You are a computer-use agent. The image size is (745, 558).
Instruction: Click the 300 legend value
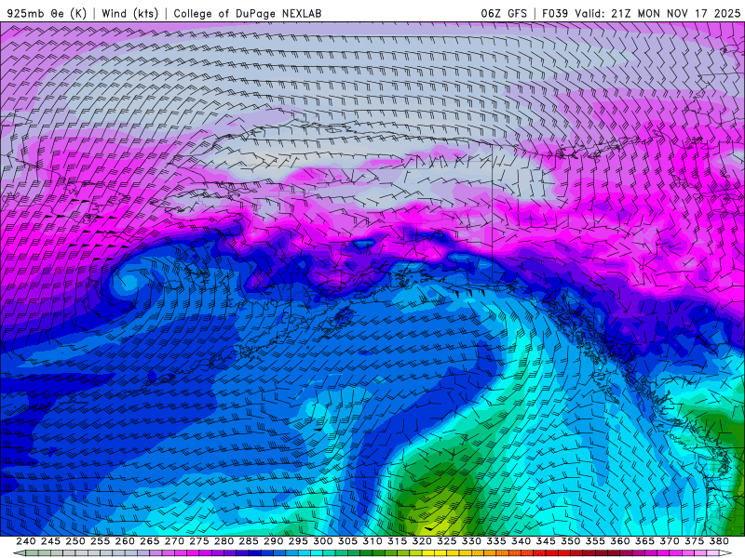pyautogui.click(x=322, y=541)
